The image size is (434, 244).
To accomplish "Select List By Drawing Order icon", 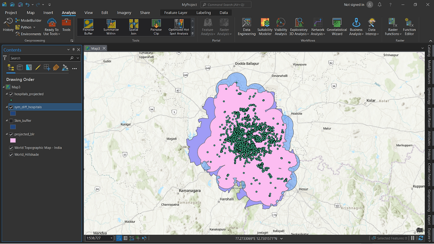I will pos(11,67).
